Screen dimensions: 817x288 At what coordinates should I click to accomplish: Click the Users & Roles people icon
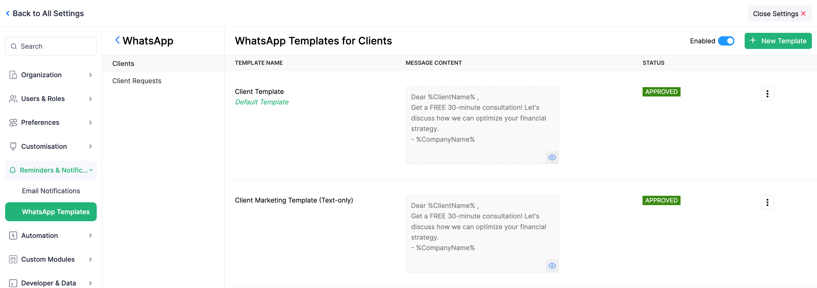coord(13,99)
